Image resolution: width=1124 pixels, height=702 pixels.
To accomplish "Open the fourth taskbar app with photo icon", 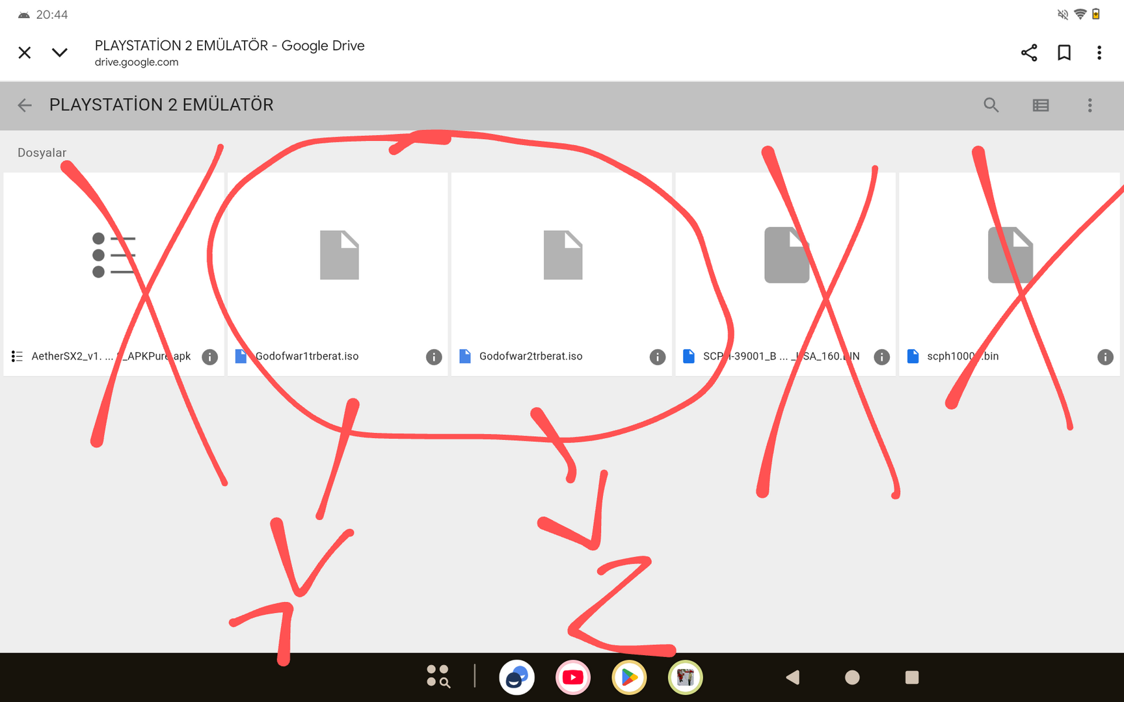I will click(685, 677).
